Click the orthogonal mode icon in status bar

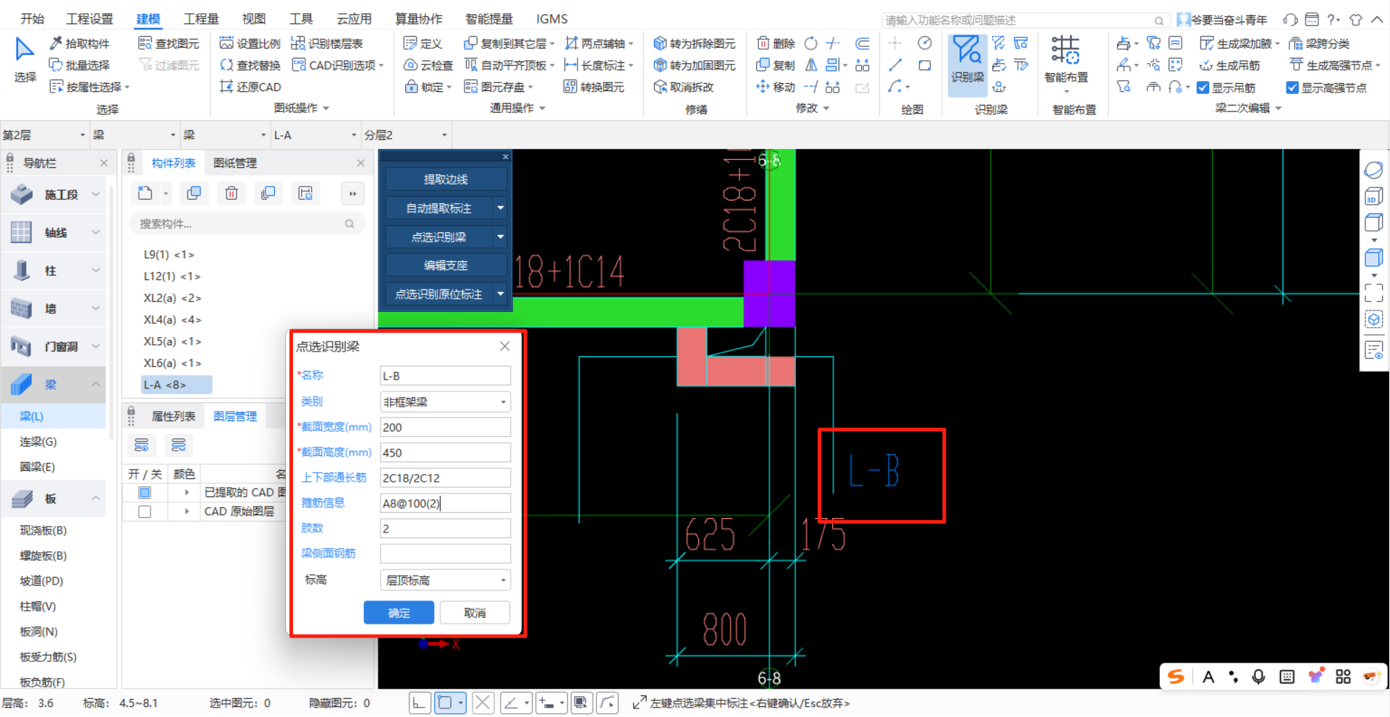419,703
